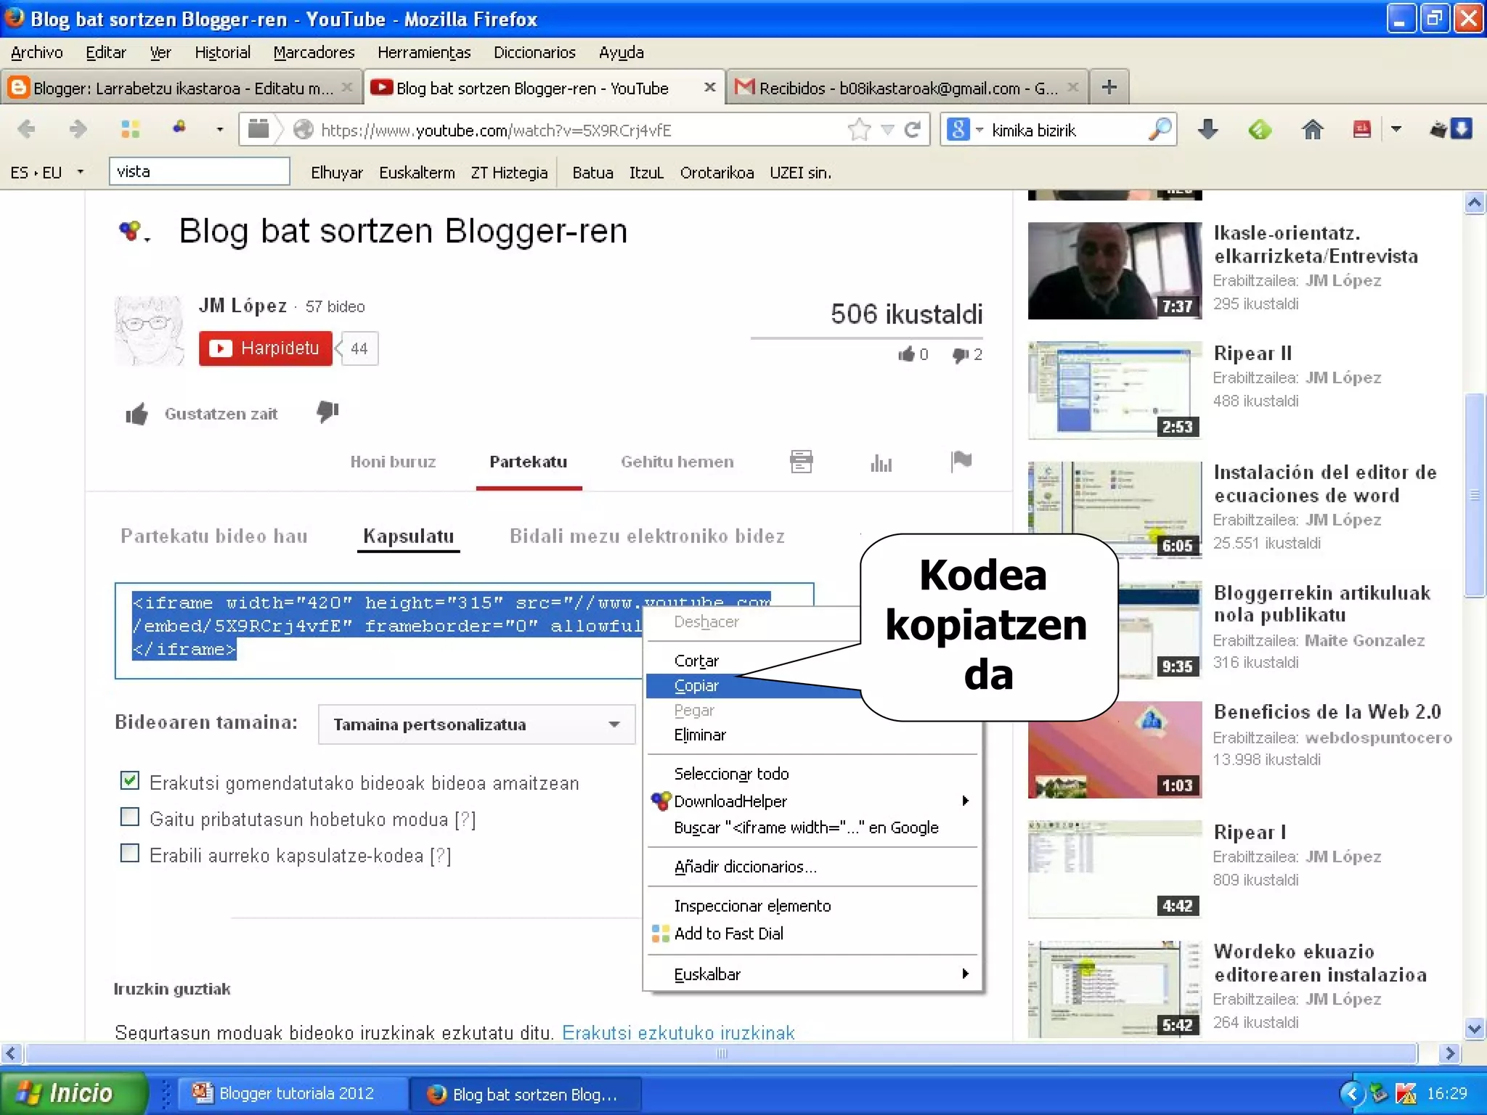
Task: Select Bidali mezu elektroniko bidez option
Action: pos(647,536)
